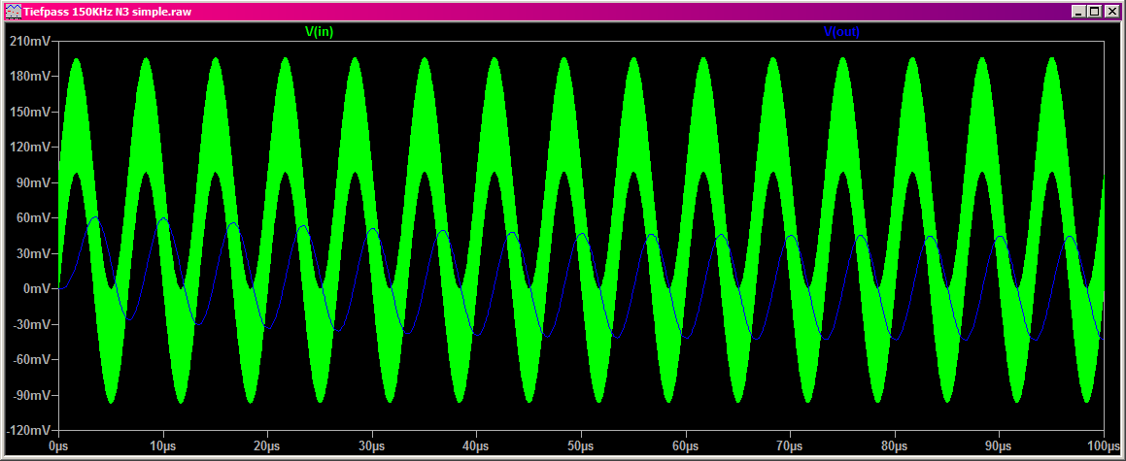1126x461 pixels.
Task: Click the 90mV vertical axis label
Action: (32, 183)
